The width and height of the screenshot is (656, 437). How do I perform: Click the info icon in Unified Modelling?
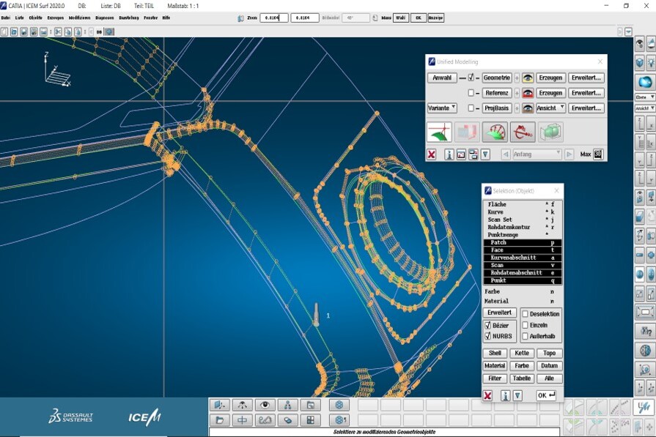click(x=449, y=154)
